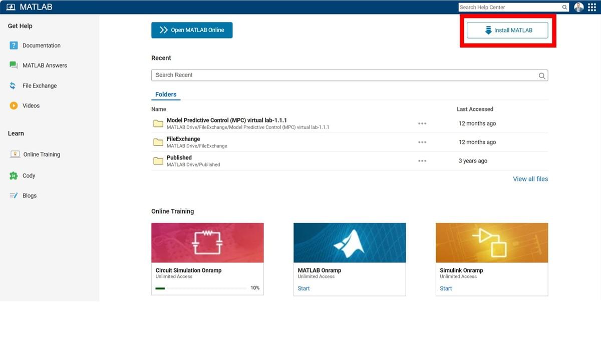601x350 pixels.
Task: Select the Folders tab
Action: coord(166,94)
